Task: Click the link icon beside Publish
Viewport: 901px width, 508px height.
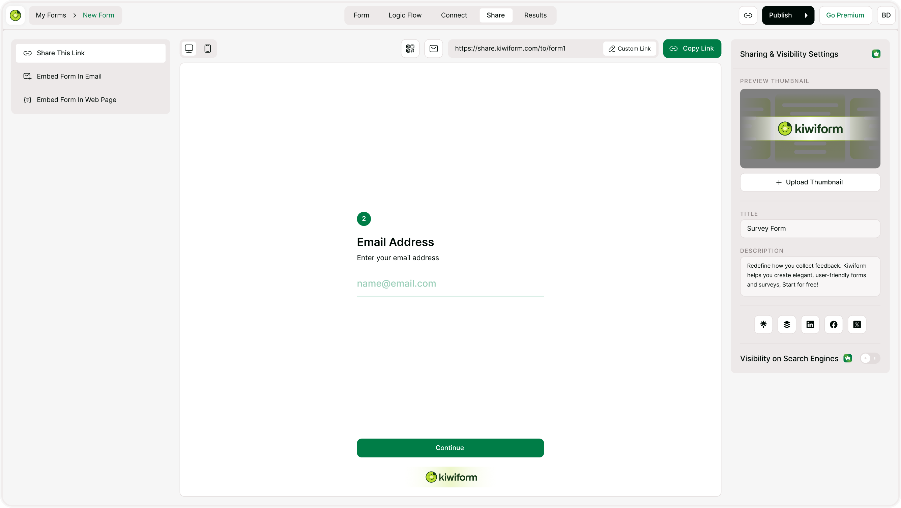Action: [x=748, y=15]
